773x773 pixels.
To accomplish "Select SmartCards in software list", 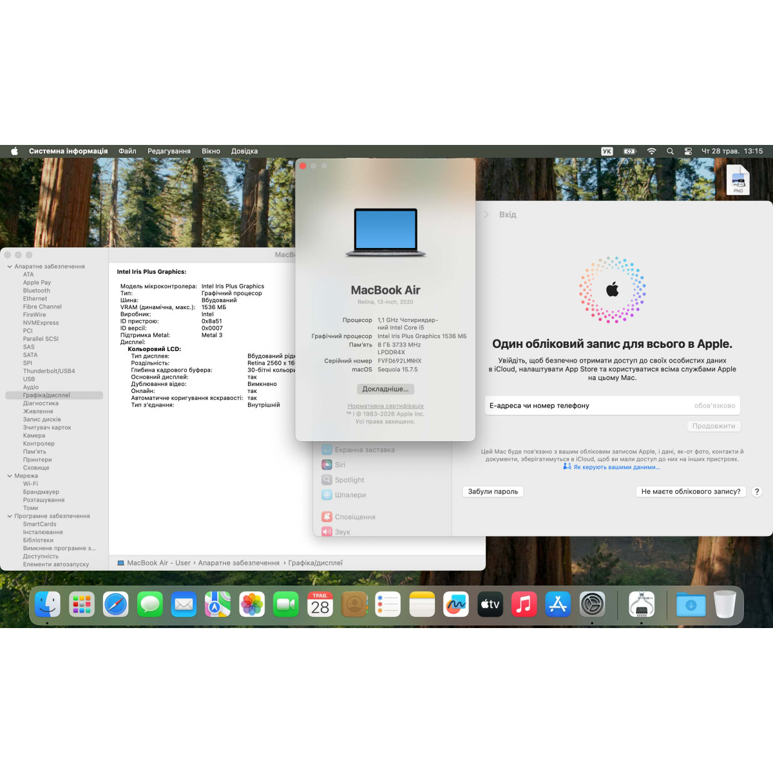I will [x=39, y=524].
